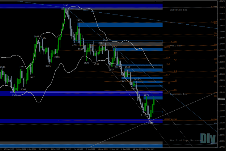The width and height of the screenshot is (226, 151).
Task: Select the 2307 swing low label
Action: coord(14,95)
